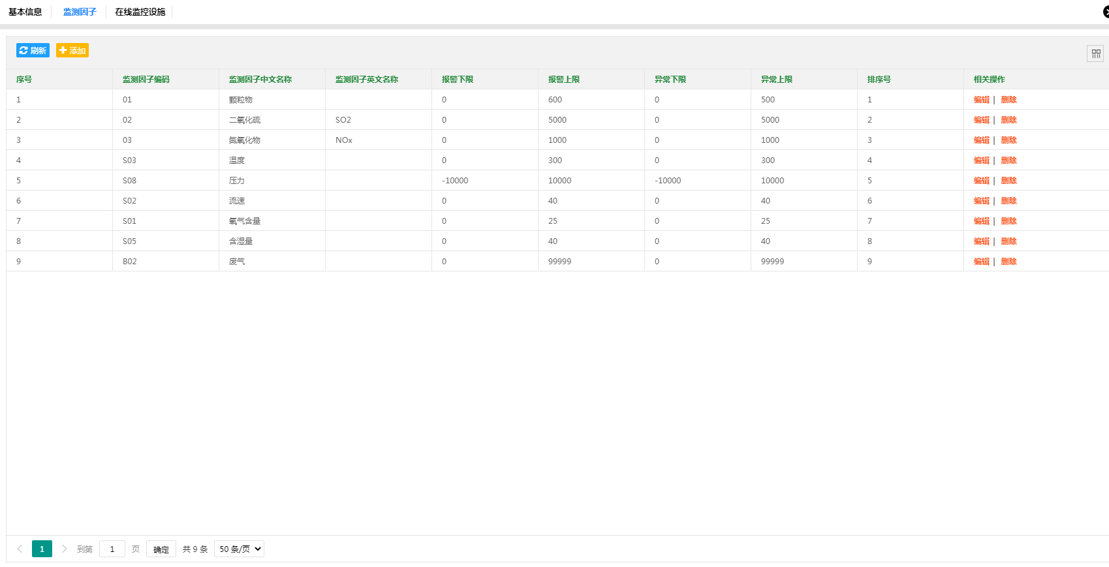Click the refresh button with sync icon

33,50
